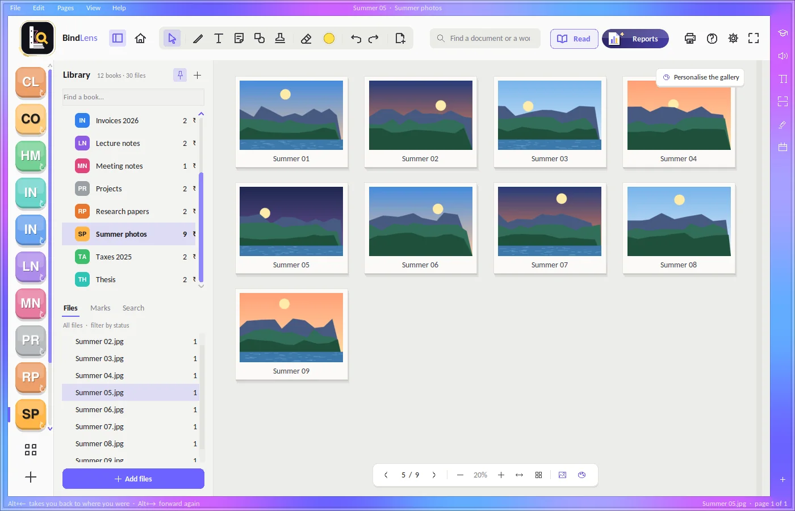The width and height of the screenshot is (795, 511).
Task: Switch to grid thumbnail view
Action: [x=538, y=475]
